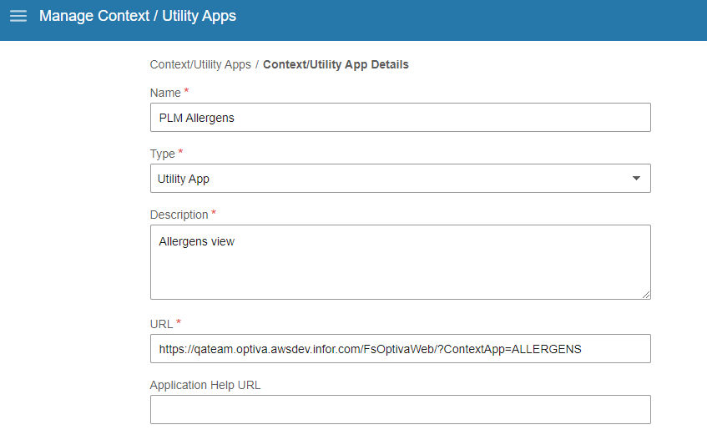Click the Name field label

[165, 93]
